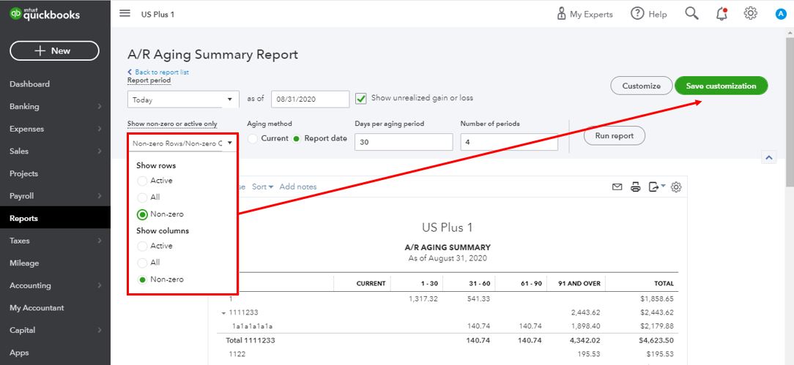
Task: Click the Help question mark icon
Action: pyautogui.click(x=637, y=14)
